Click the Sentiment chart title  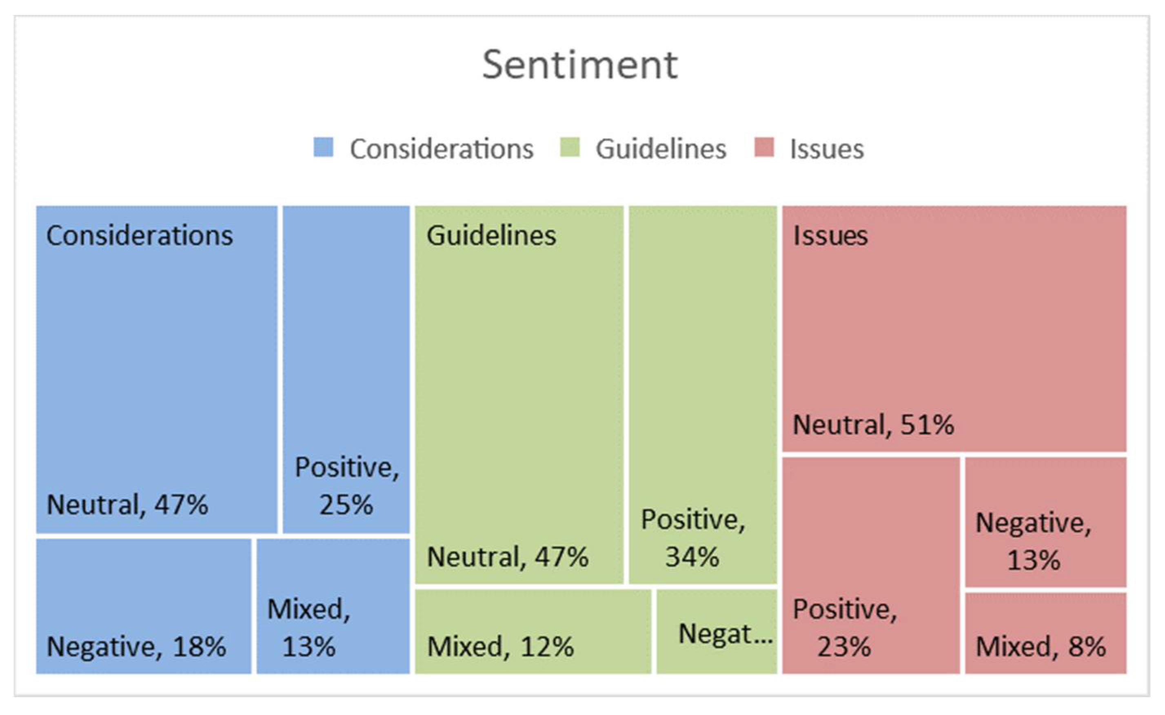pyautogui.click(x=580, y=65)
